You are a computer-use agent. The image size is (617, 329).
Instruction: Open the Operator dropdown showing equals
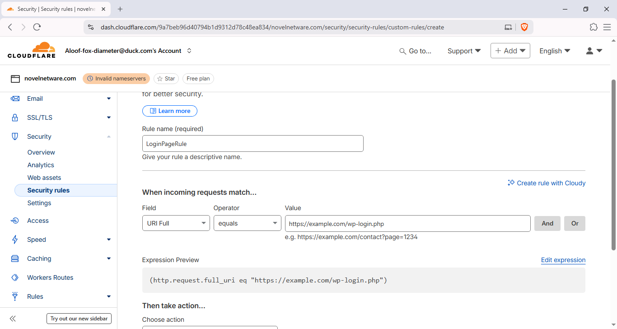(x=247, y=223)
